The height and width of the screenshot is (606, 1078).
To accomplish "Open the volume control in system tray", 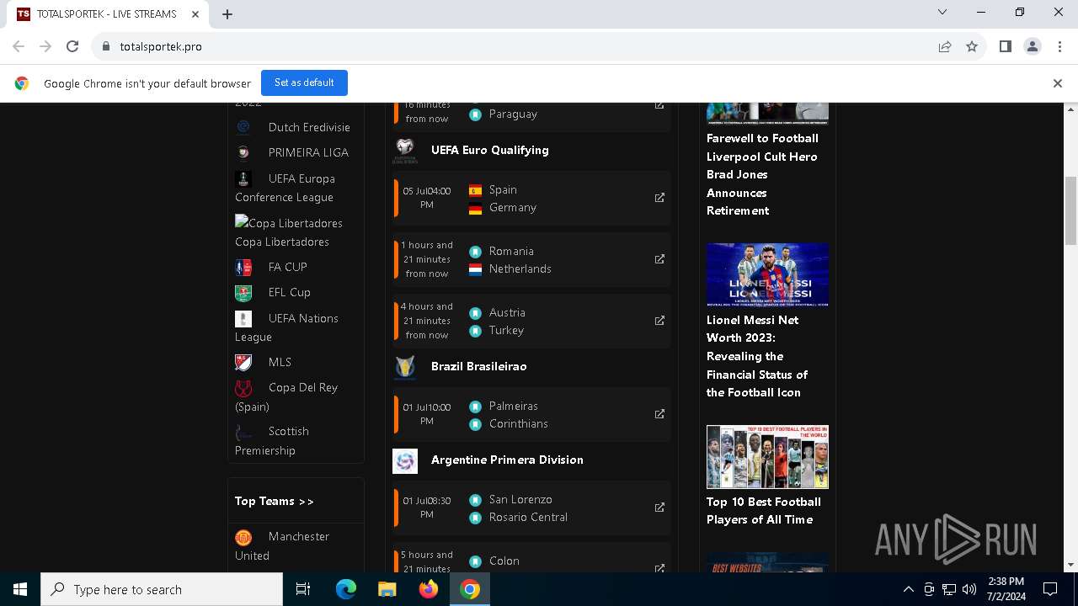I will [x=969, y=589].
